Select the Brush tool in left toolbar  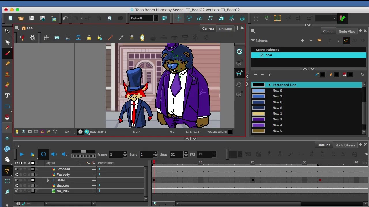(x=7, y=53)
